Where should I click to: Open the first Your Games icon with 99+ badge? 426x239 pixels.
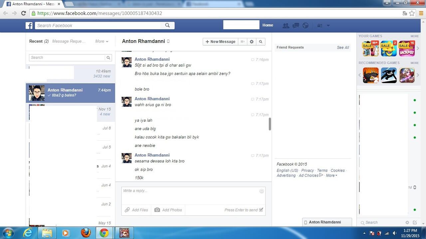[x=371, y=48]
